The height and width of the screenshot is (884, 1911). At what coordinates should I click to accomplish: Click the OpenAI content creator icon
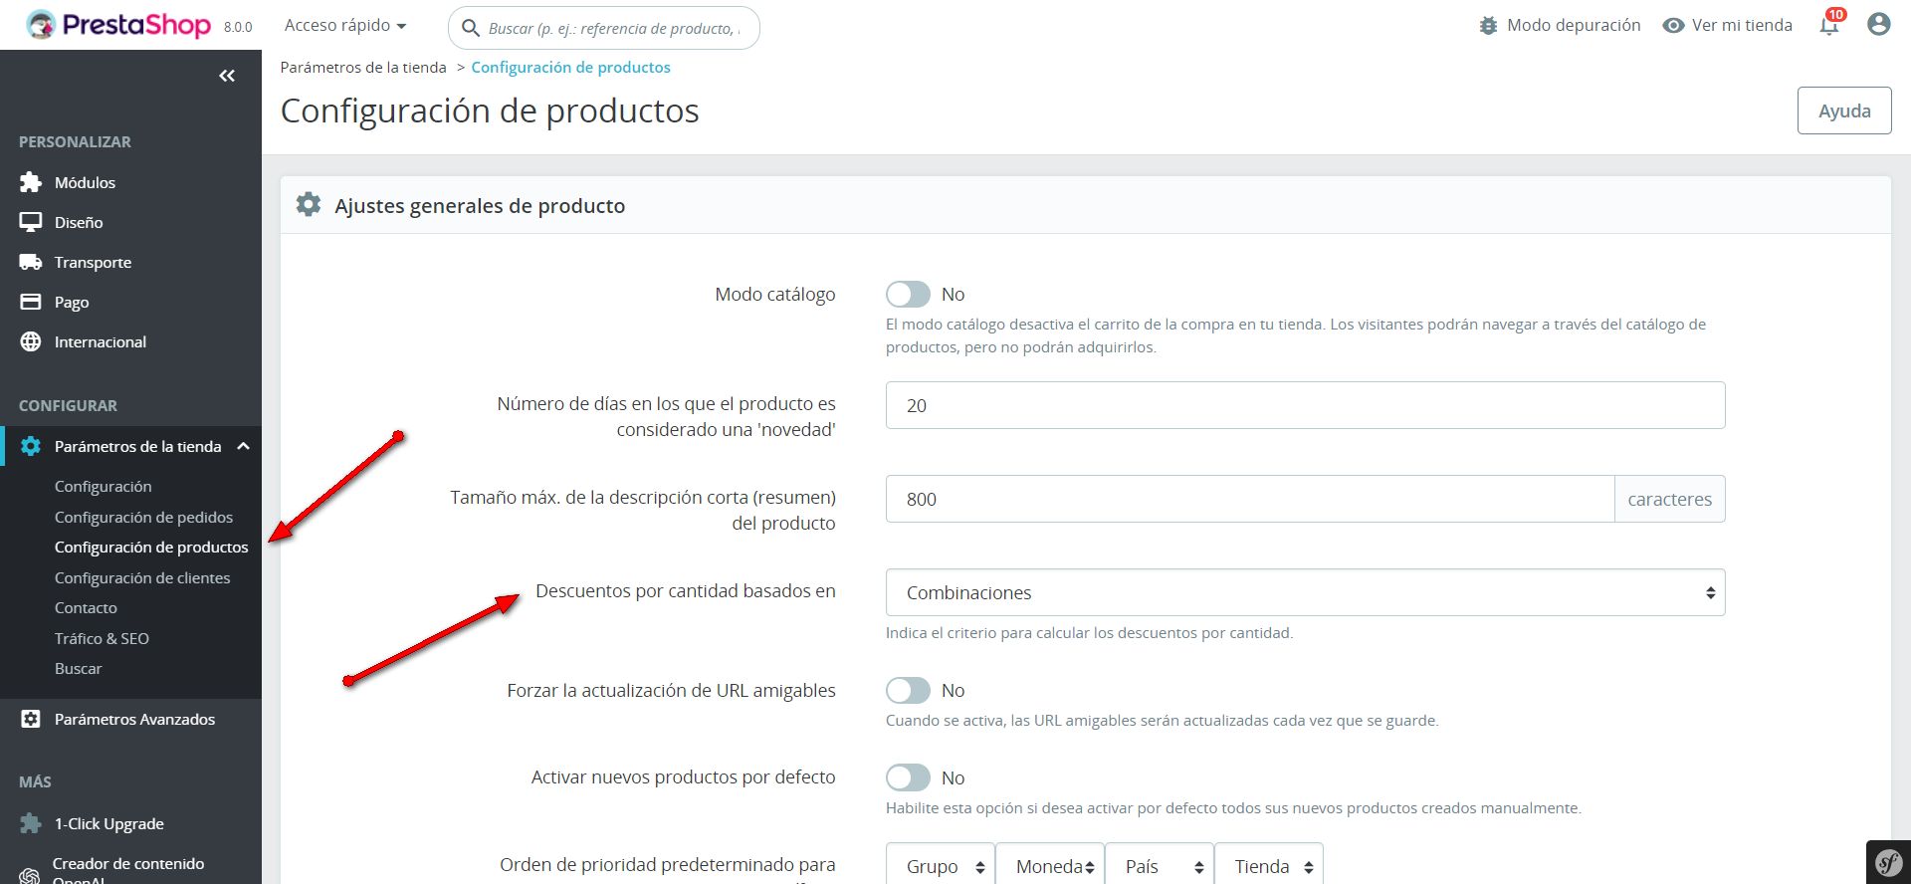pyautogui.click(x=30, y=874)
